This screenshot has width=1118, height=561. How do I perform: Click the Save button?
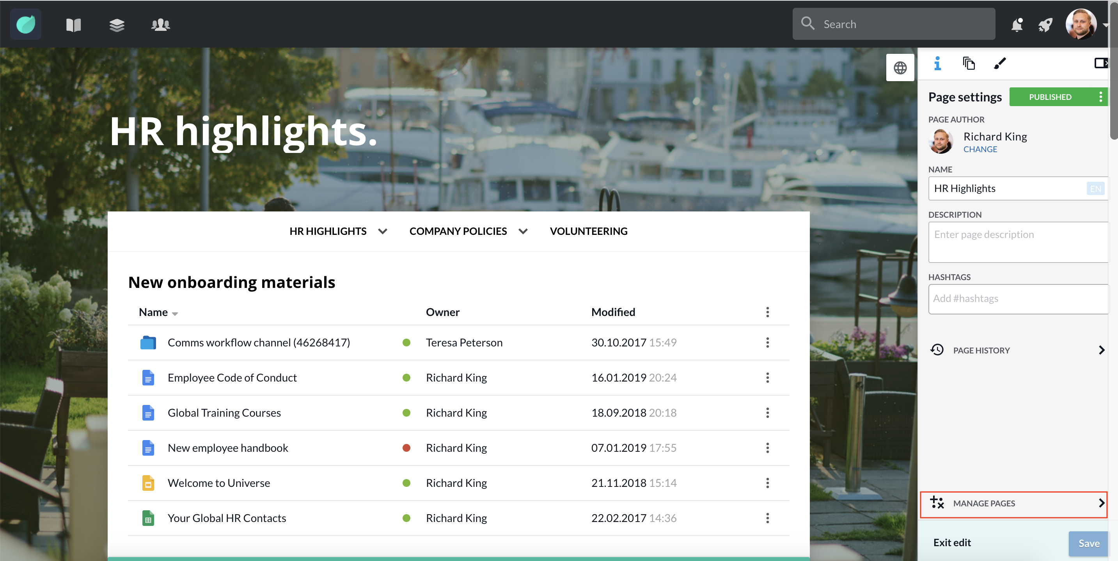[x=1088, y=543]
